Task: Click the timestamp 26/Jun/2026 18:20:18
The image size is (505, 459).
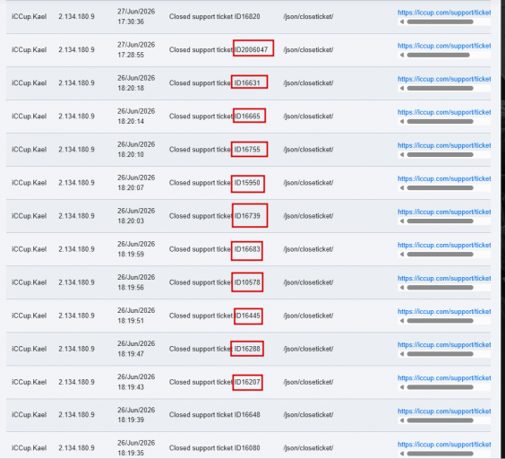Action: pyautogui.click(x=136, y=82)
